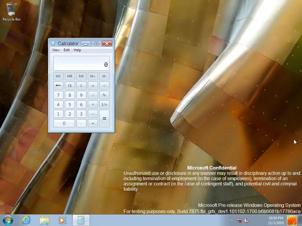Image resolution: width=302 pixels, height=226 pixels.
Task: Click the orange flower tile in taskbar corner
Action: pyautogui.click(x=292, y=220)
